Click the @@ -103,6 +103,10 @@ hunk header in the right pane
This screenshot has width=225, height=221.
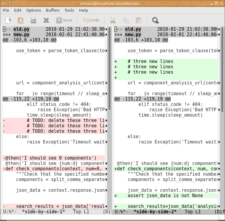coord(141,40)
